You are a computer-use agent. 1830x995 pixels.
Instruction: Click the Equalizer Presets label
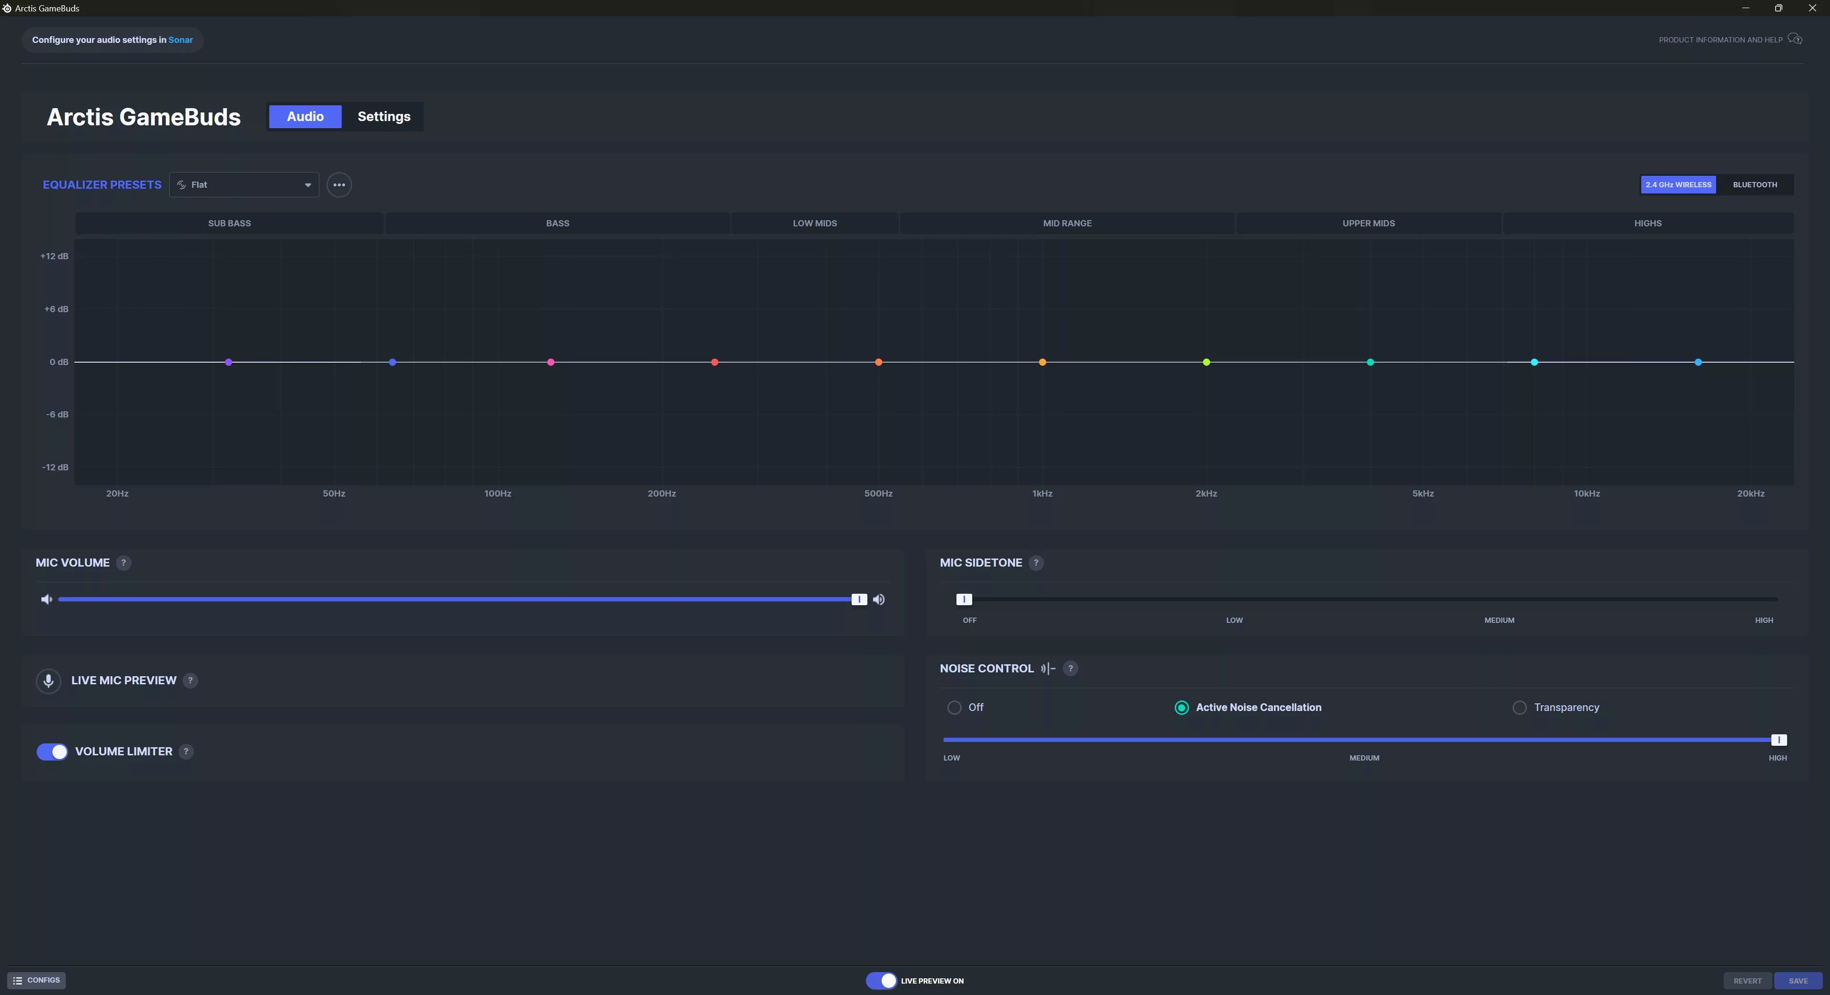(102, 184)
